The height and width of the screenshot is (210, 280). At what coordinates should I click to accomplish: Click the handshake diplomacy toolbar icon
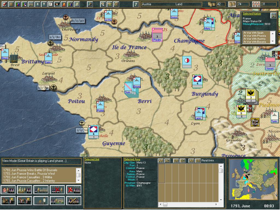pyautogui.click(x=57, y=4)
